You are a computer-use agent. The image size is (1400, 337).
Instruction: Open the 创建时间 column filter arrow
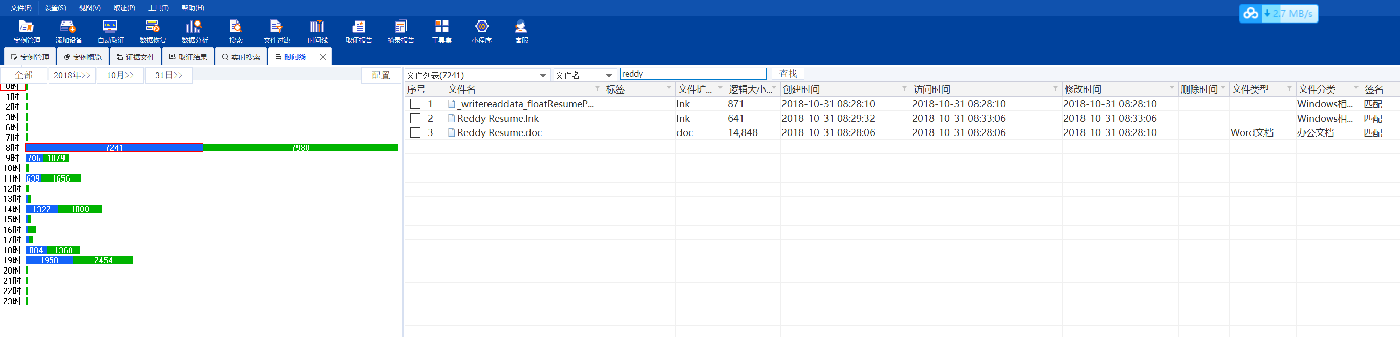click(904, 89)
